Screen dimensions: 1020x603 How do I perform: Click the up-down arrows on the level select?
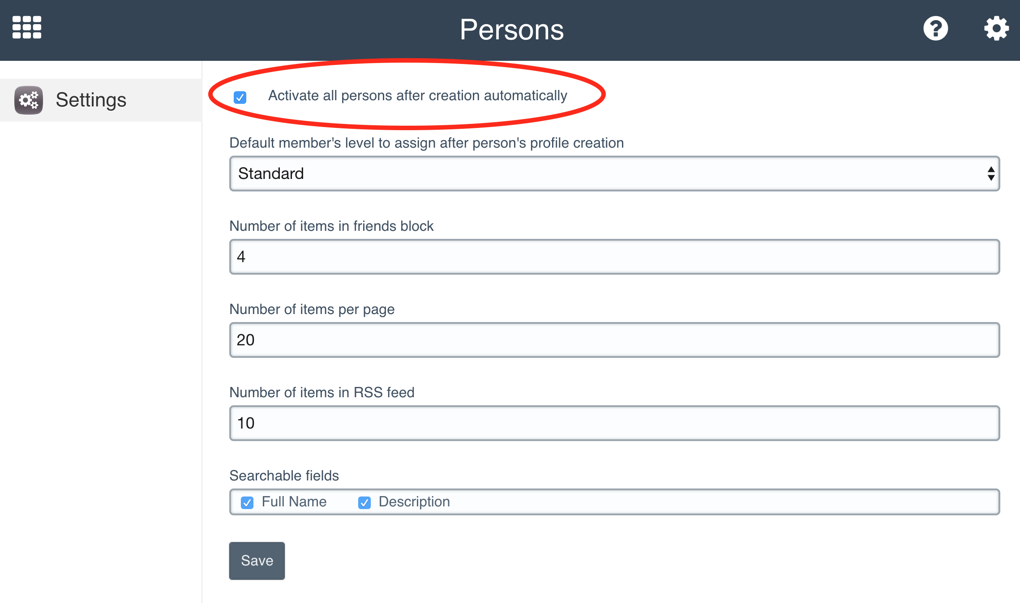(x=991, y=174)
